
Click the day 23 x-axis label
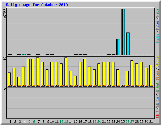point(113,122)
